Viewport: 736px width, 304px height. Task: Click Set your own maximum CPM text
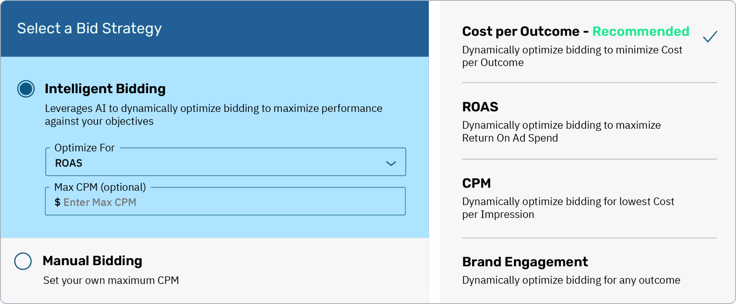coord(111,280)
